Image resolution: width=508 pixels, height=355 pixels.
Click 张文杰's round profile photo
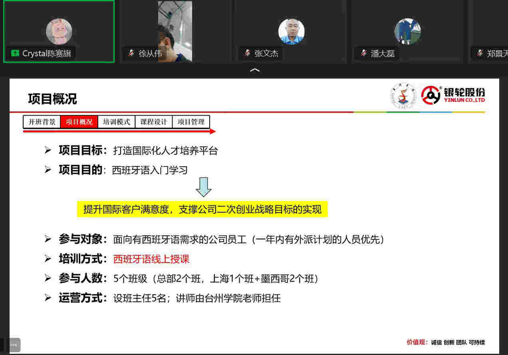coord(291,31)
